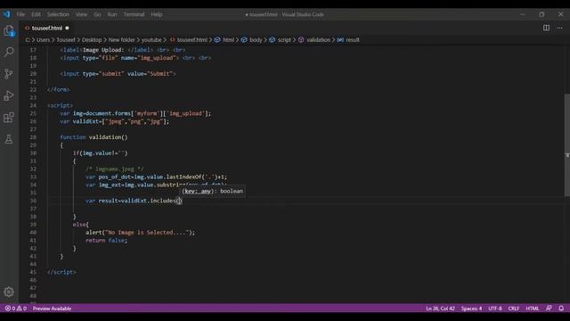Click the submit input tag line
570x321 pixels.
point(118,73)
